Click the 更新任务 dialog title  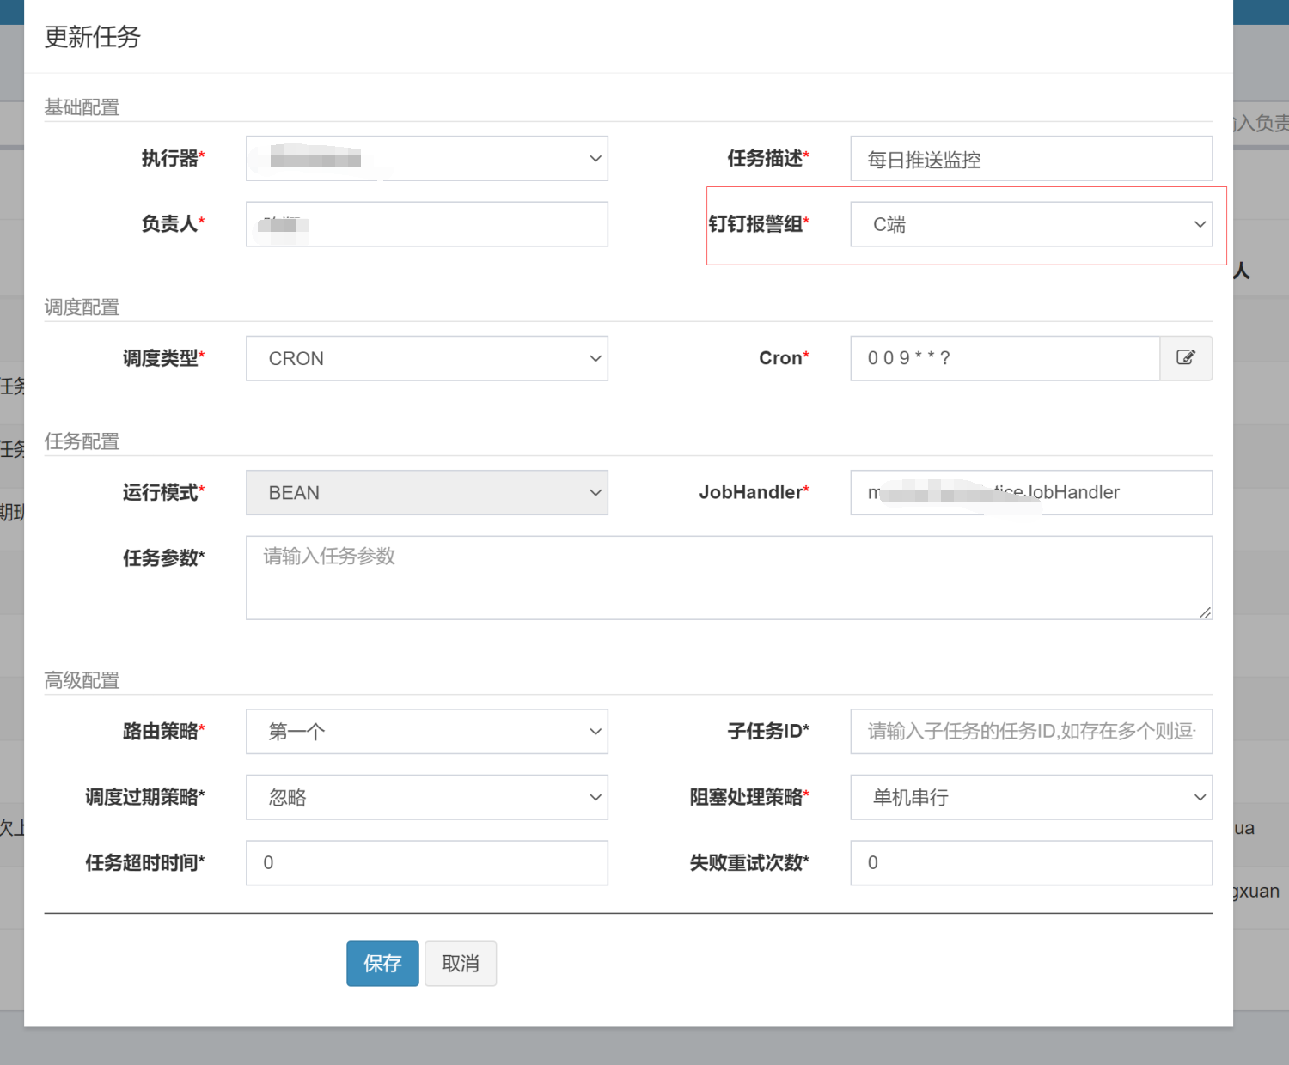pos(92,37)
